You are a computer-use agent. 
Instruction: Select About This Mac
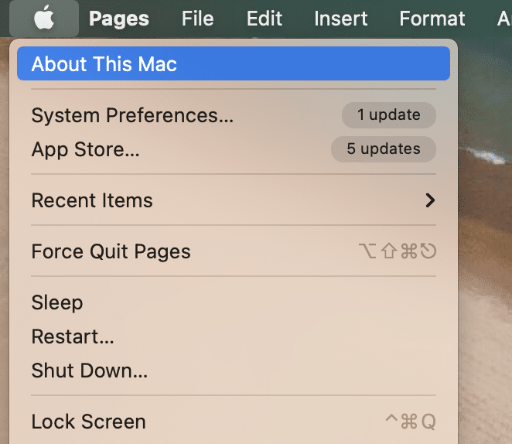(104, 63)
